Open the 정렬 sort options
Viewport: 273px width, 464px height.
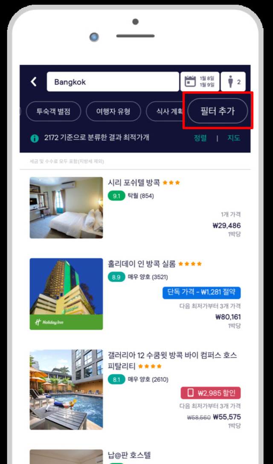click(200, 138)
